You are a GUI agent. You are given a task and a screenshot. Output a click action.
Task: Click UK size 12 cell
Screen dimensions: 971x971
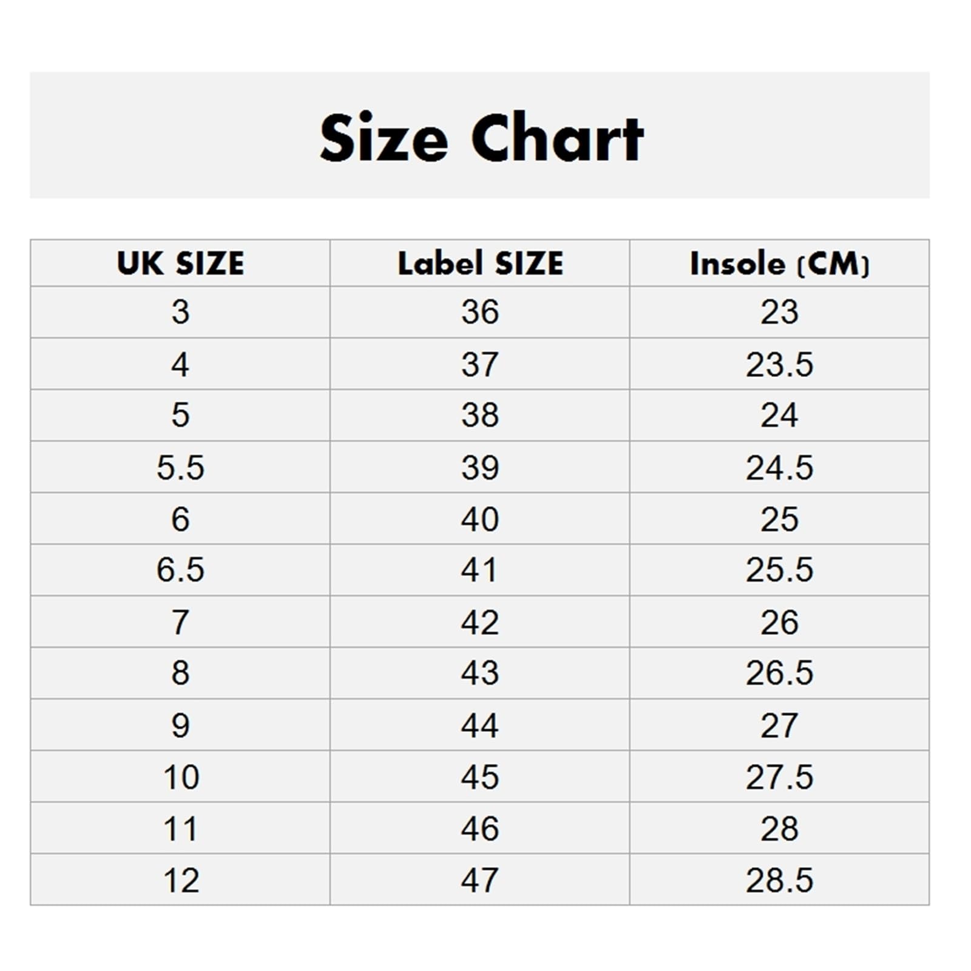tap(180, 880)
